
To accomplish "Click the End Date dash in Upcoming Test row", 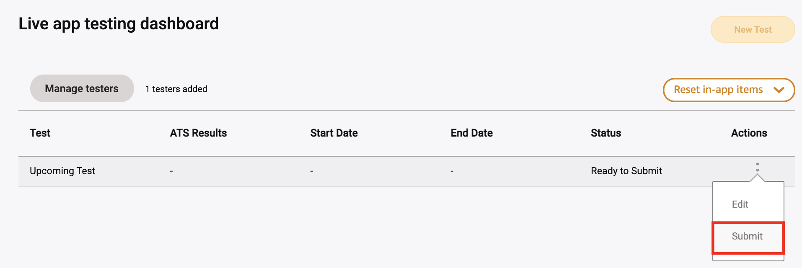I will pos(452,171).
